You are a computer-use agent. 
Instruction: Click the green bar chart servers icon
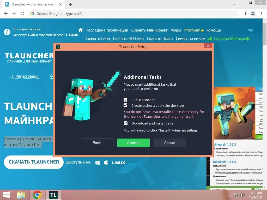click(210, 39)
